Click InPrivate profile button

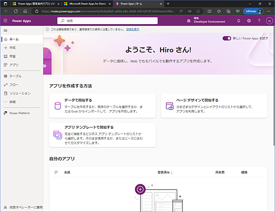pyautogui.click(x=253, y=11)
